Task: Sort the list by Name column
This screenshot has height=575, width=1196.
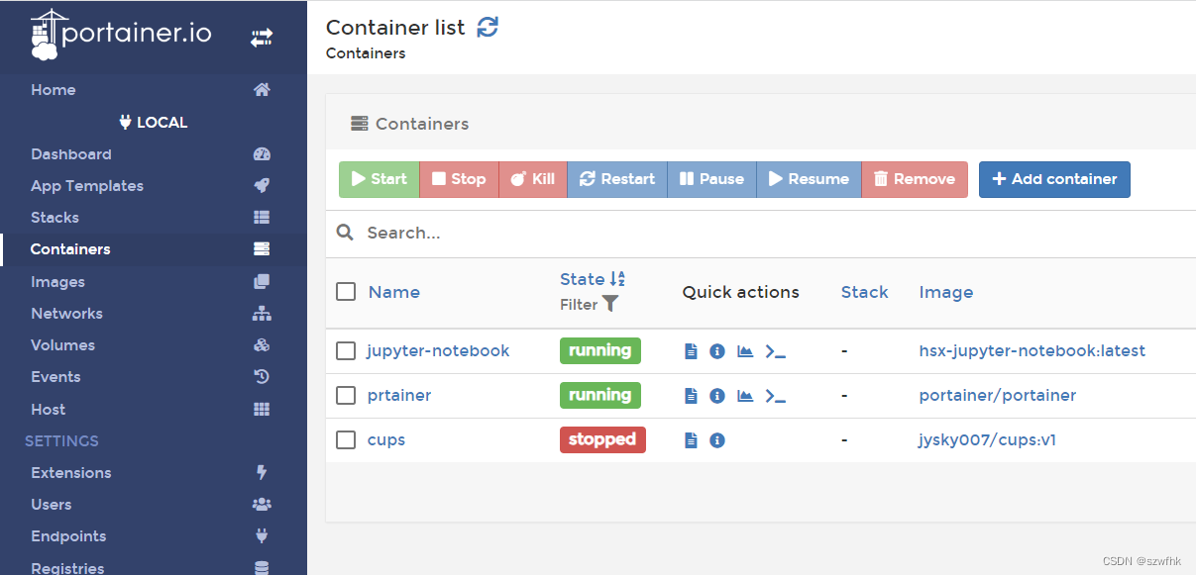Action: tap(393, 292)
